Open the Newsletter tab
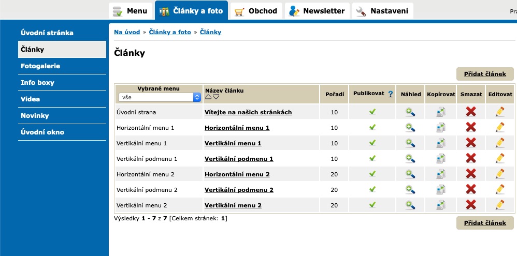The image size is (517, 256). click(317, 11)
